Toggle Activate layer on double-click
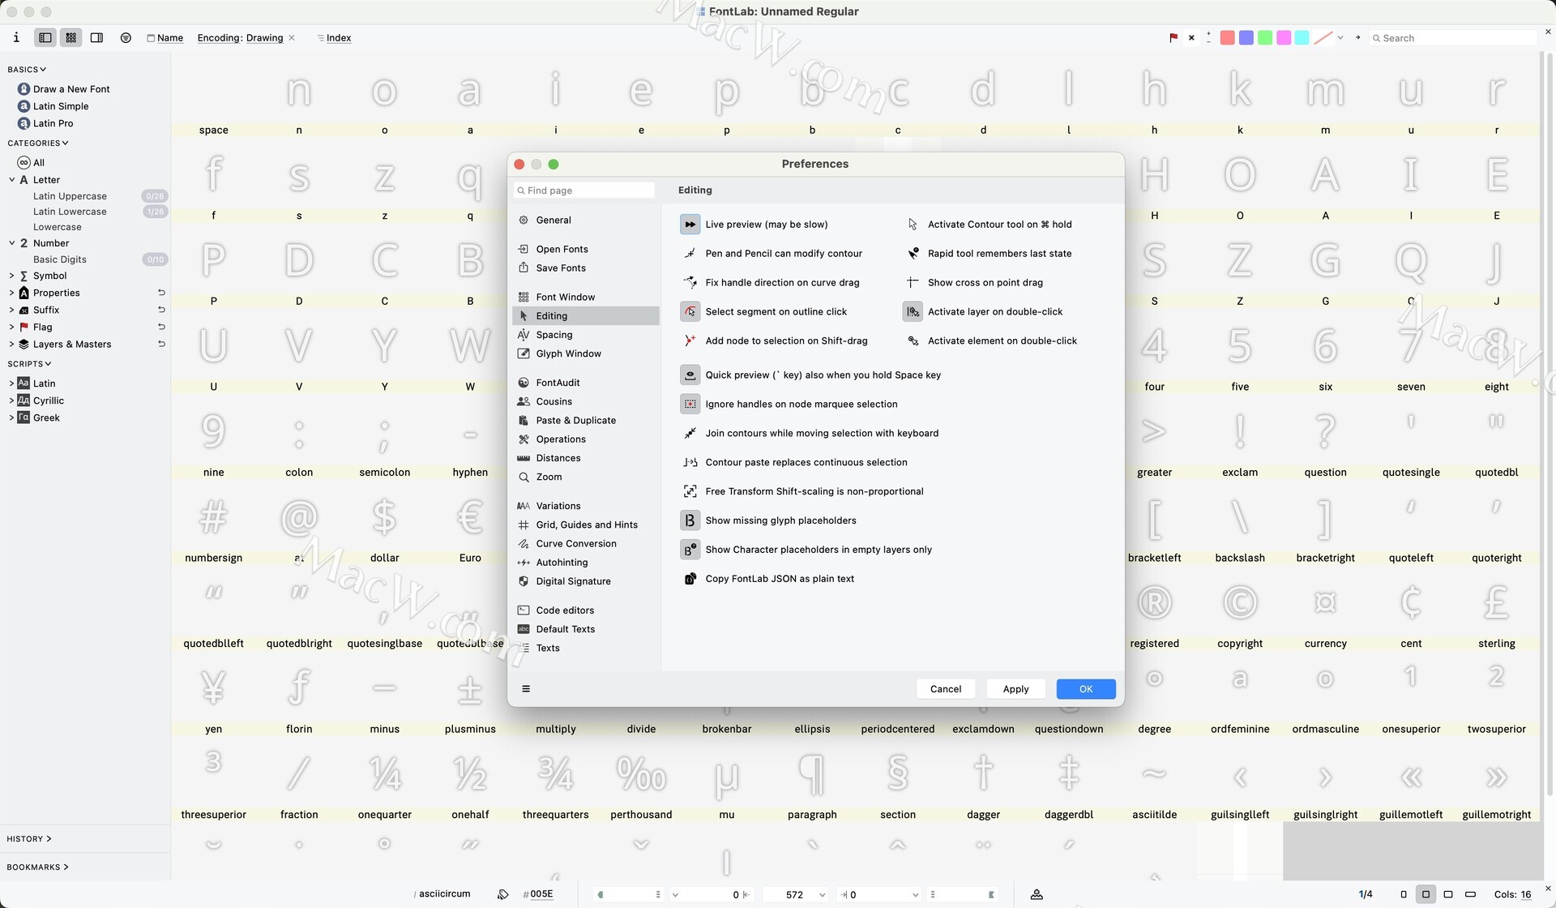 pyautogui.click(x=913, y=312)
